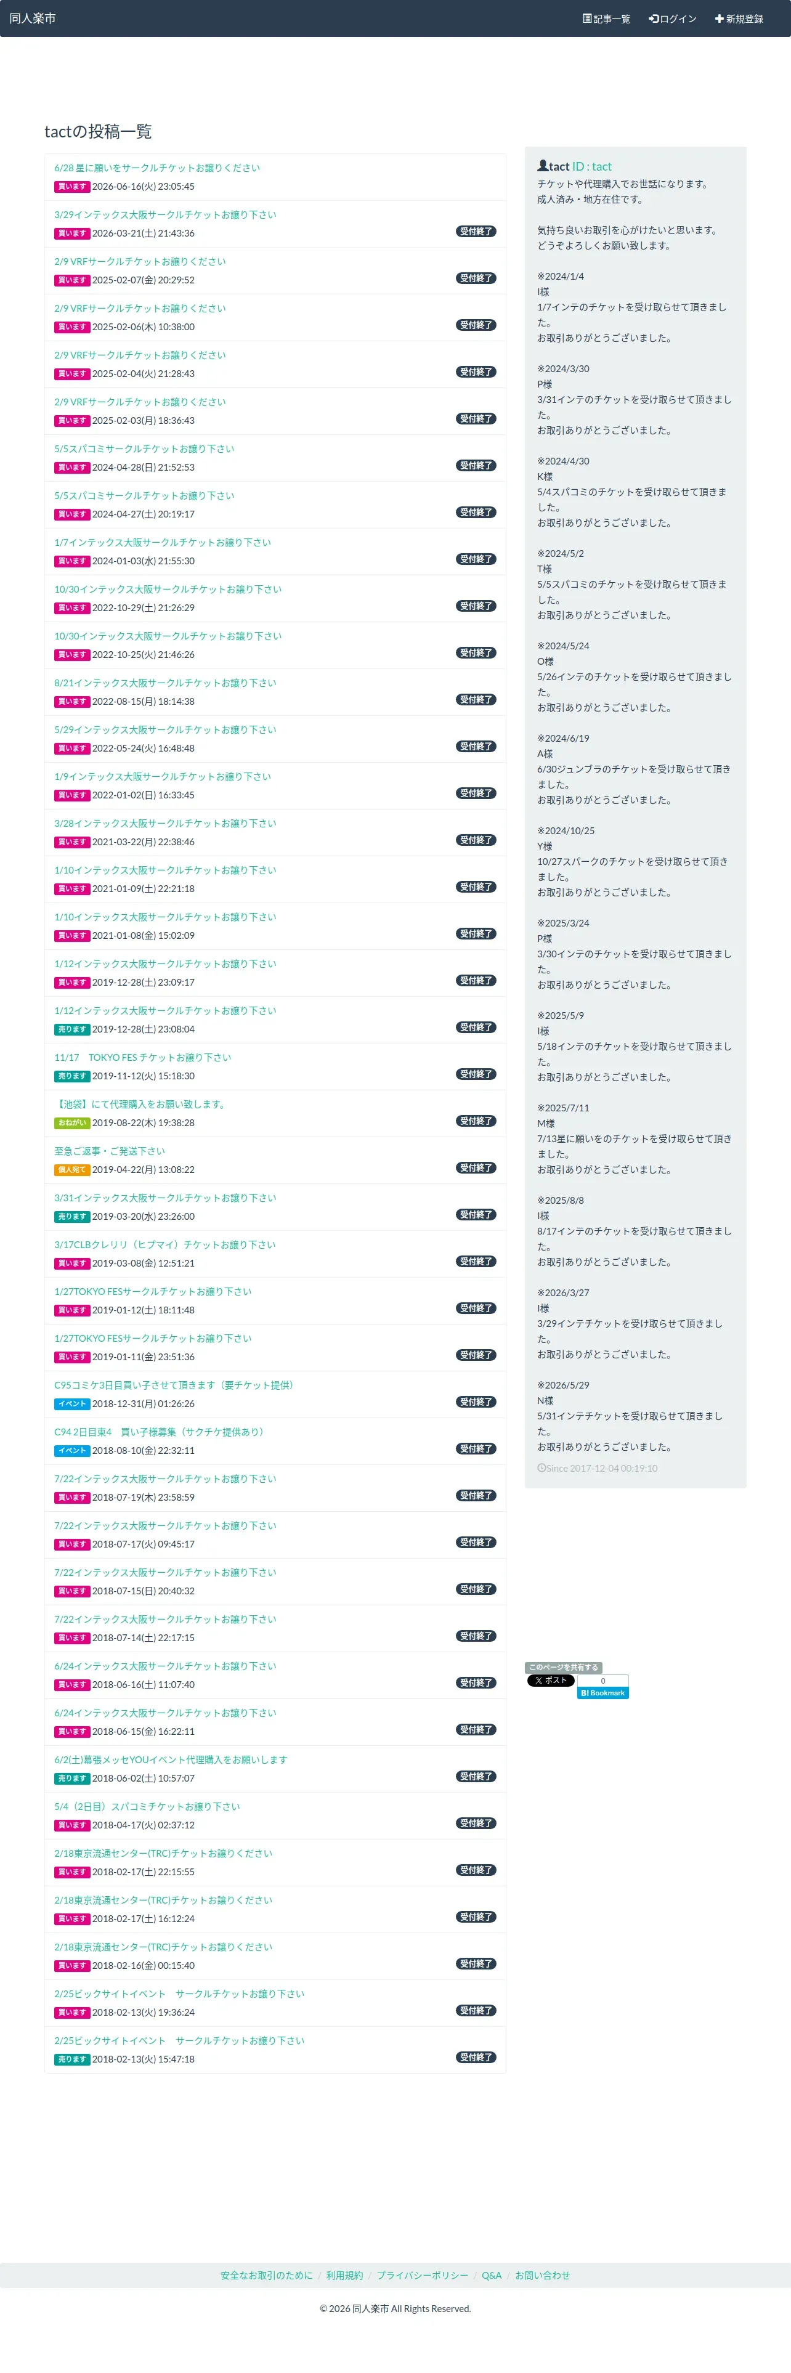
Task: Click the ログイン link in header
Action: pos(672,18)
